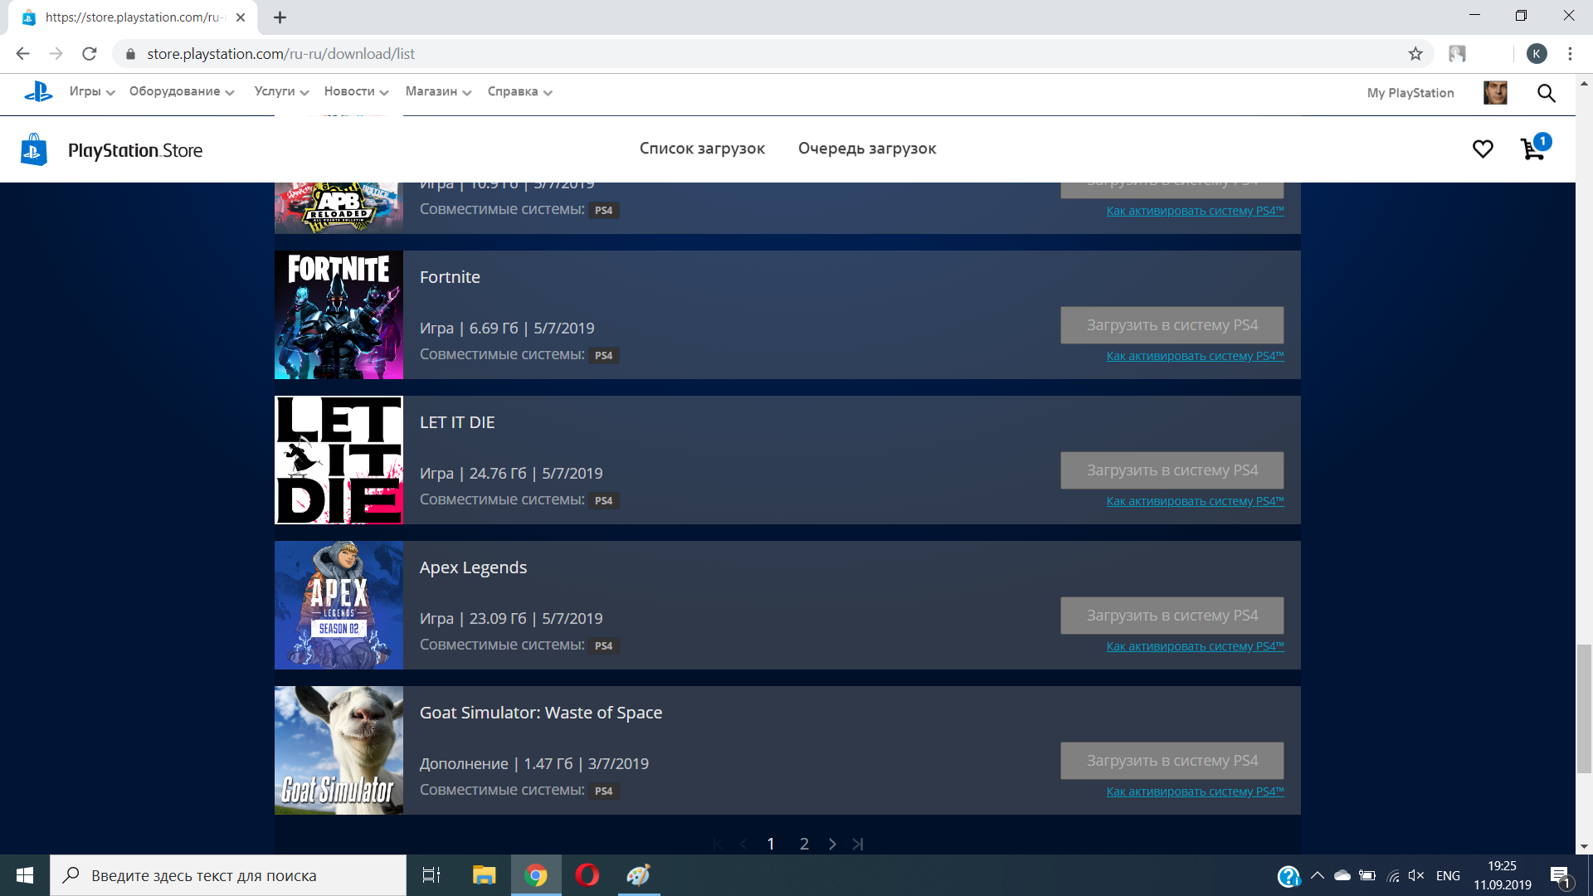Screen dimensions: 1593x896
Task: Open the Windows Start menu
Action: point(25,875)
